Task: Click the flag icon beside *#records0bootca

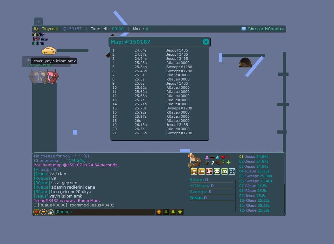Action: [x=243, y=29]
